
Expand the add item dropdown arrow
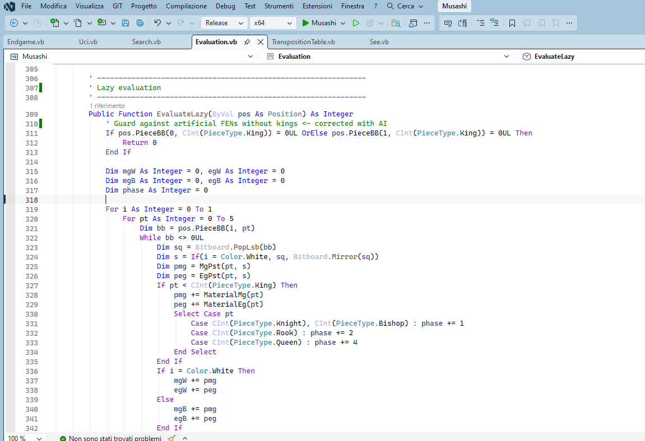(113, 23)
